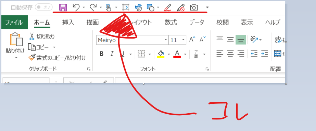316x131 pixels.
Task: Click the コピー button
Action: coord(39,47)
